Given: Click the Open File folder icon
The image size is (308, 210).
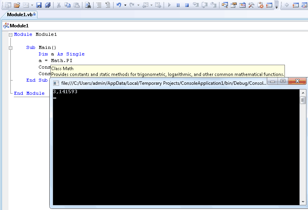Looking at the screenshot, I should point(17,5).
